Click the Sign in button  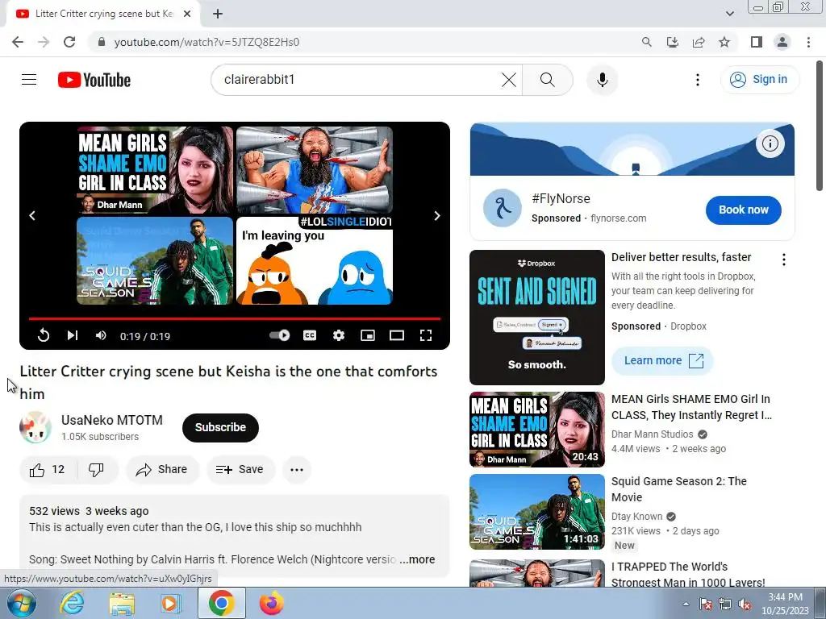coord(759,80)
